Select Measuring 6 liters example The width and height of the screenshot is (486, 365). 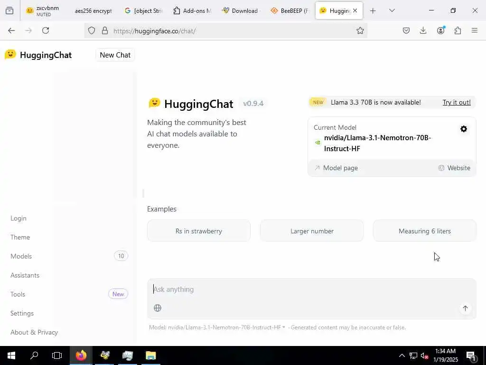click(x=425, y=231)
